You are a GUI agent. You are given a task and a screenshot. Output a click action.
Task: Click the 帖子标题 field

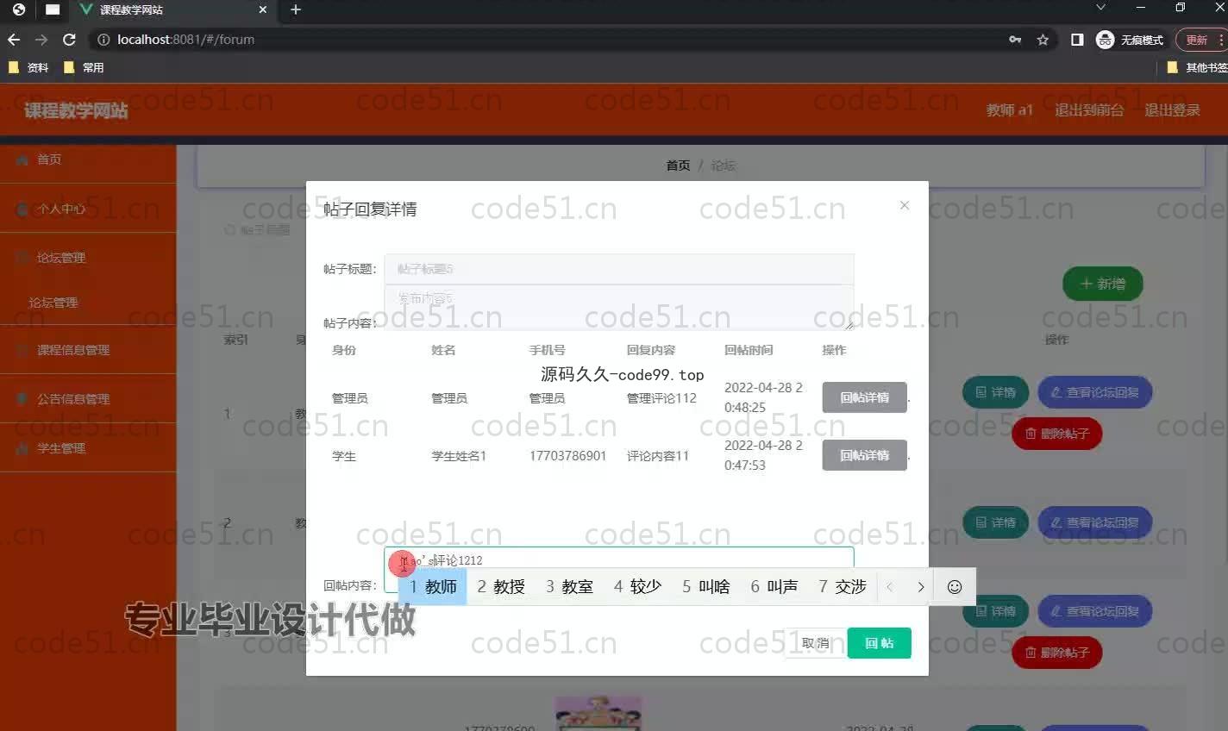tap(618, 269)
